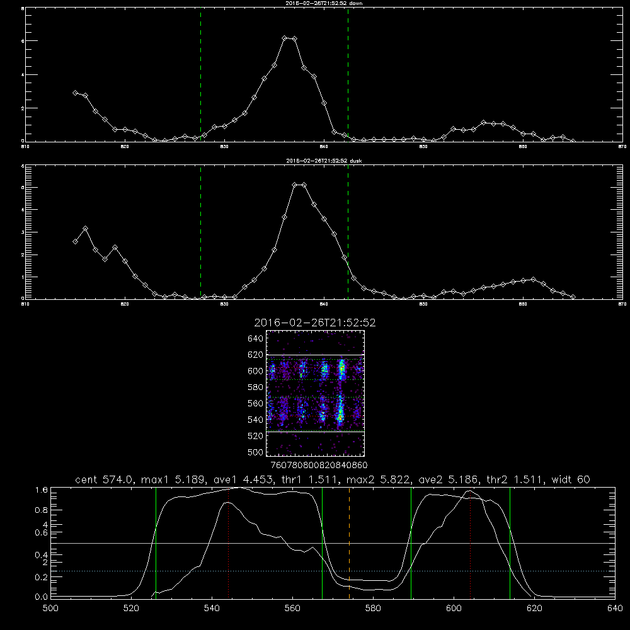Screen dimensions: 630x630
Task: Click the 500 label on bottom plot x-axis
Action: click(50, 609)
